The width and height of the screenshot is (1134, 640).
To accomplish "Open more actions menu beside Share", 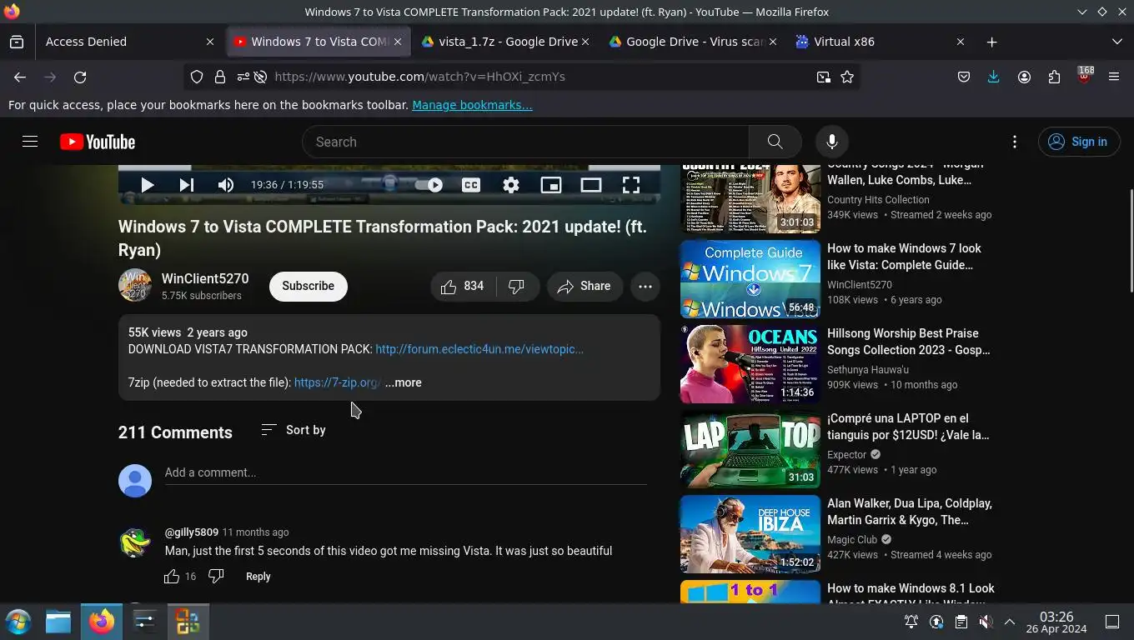I will [x=645, y=286].
